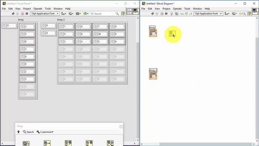The height and width of the screenshot is (146, 259).
Task: Click Run Continuously in Block Diagram toolbar
Action: [157, 13]
